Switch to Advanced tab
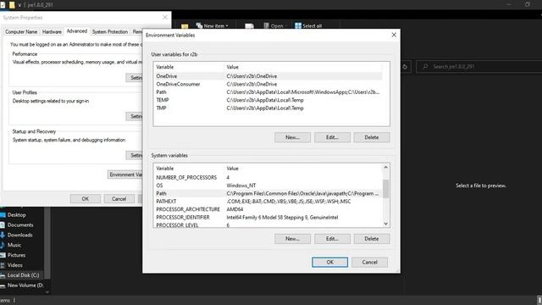This screenshot has height=305, width=542. pyautogui.click(x=77, y=31)
